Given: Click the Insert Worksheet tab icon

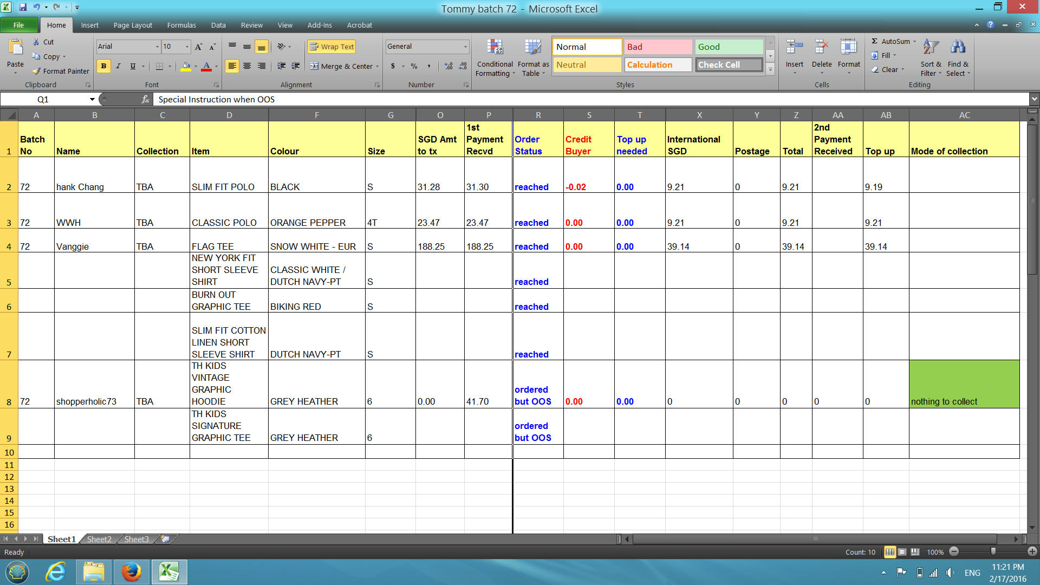Looking at the screenshot, I should [165, 539].
